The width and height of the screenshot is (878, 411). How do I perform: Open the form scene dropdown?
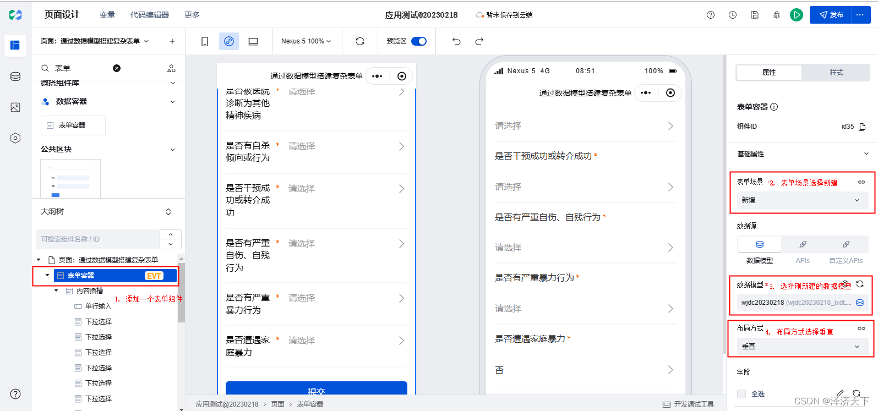pyautogui.click(x=803, y=200)
